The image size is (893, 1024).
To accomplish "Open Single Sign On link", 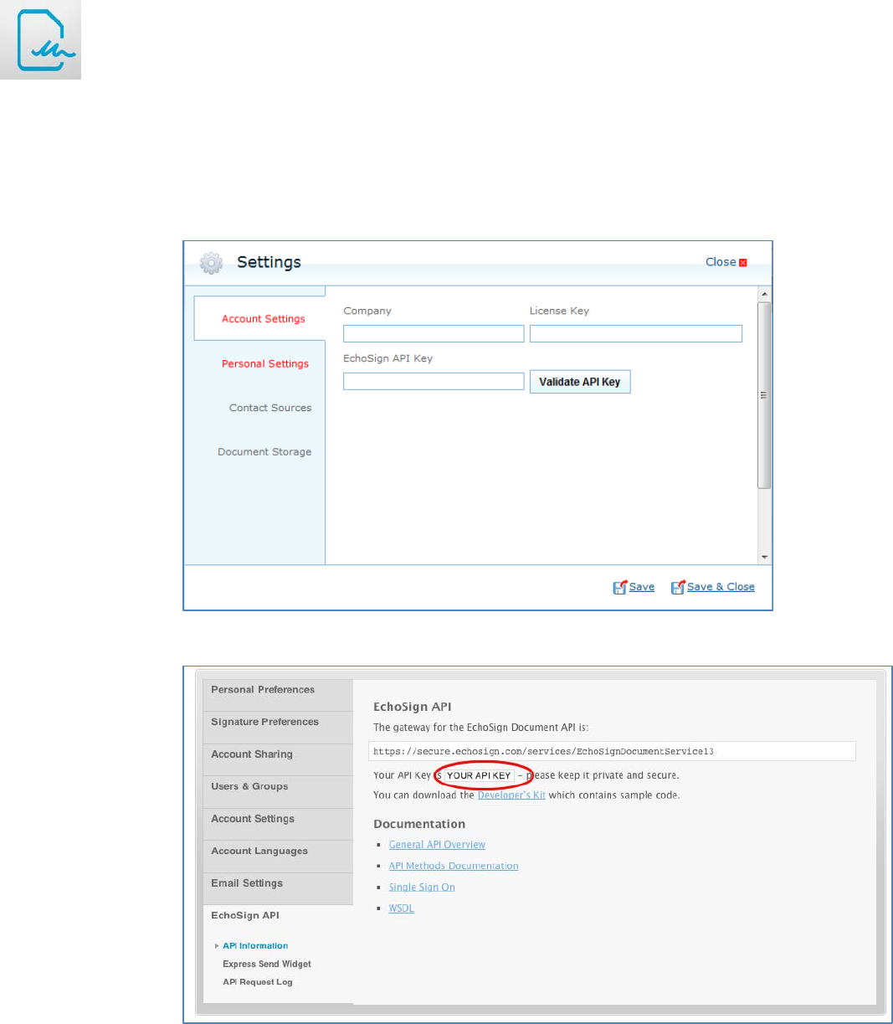I will click(x=422, y=888).
